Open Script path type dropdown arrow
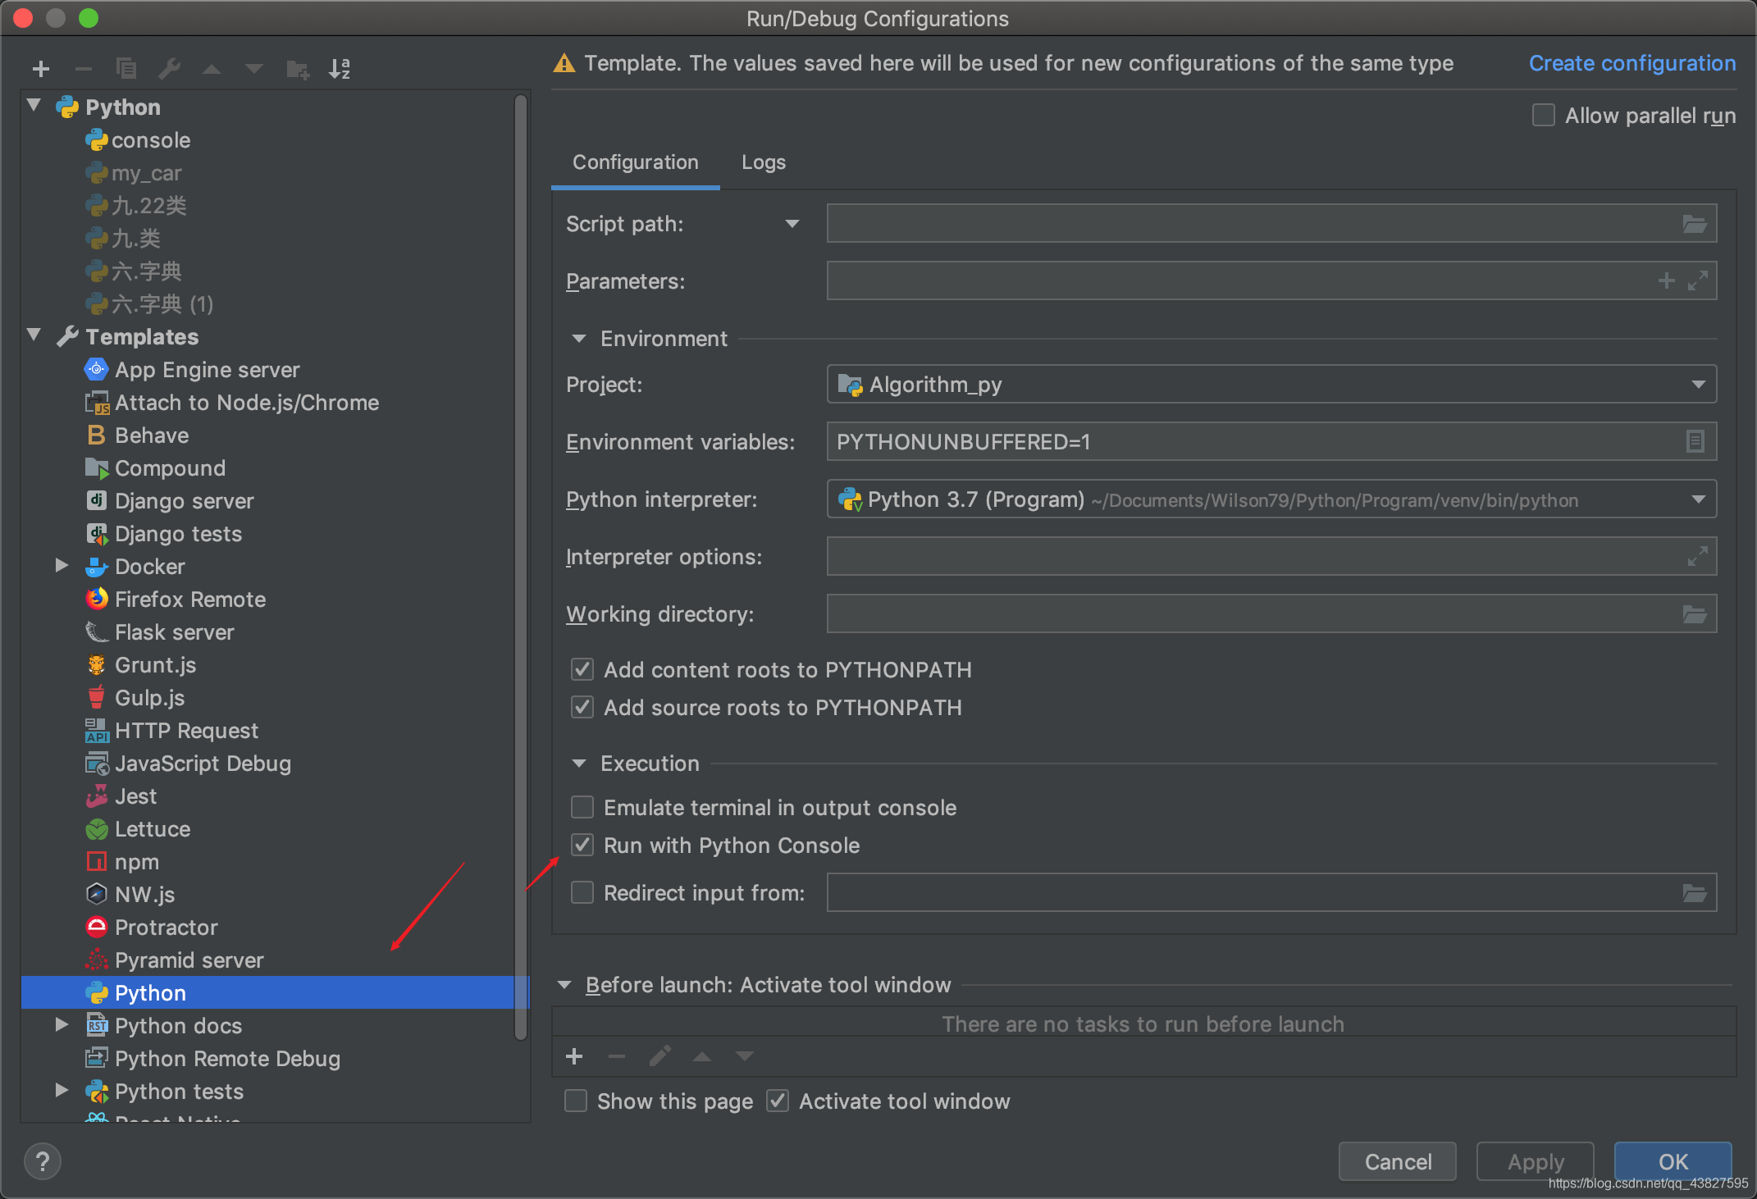The height and width of the screenshot is (1199, 1757). [x=792, y=224]
